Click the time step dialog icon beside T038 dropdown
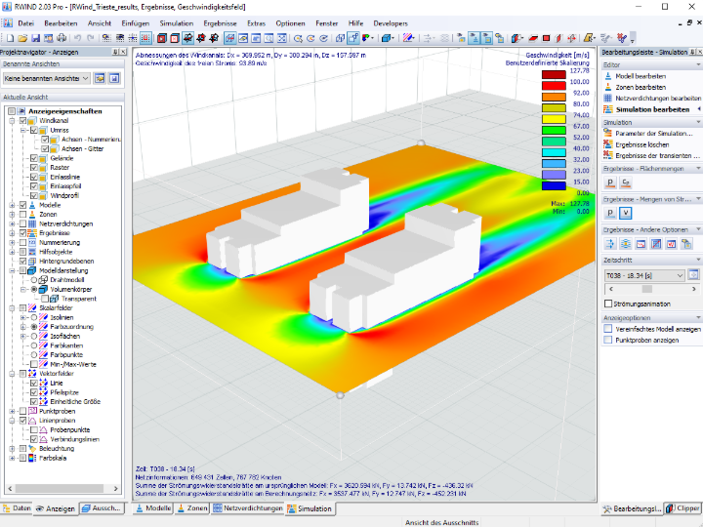703x527 pixels. (693, 274)
